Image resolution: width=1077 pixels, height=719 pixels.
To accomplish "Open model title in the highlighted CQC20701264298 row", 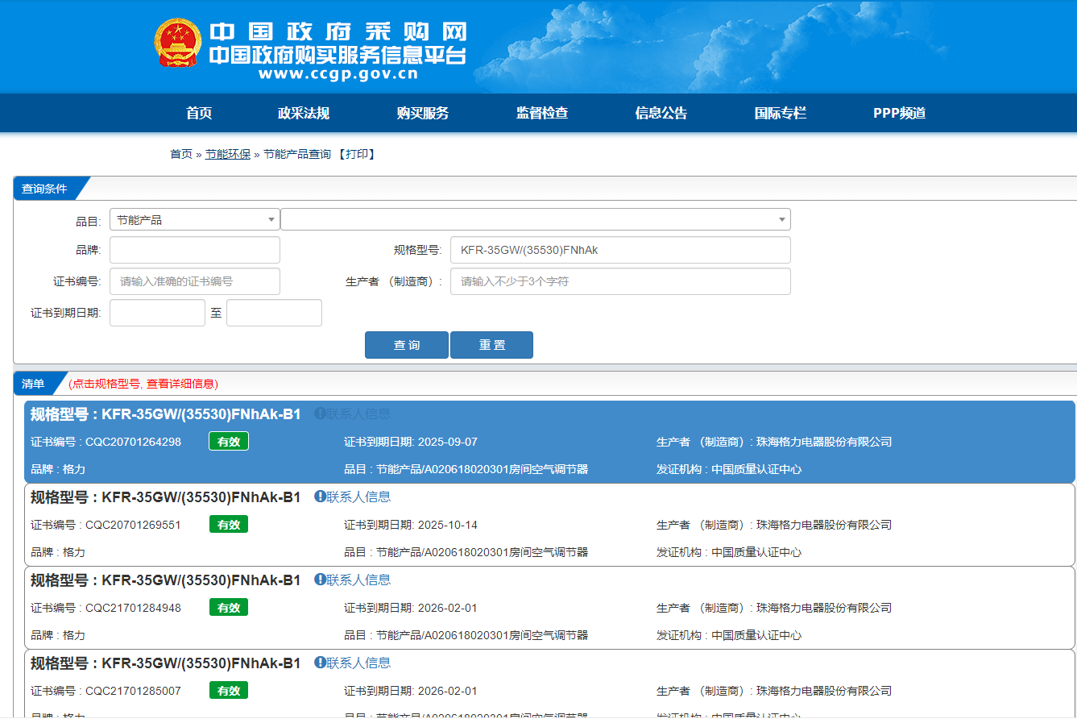I will 166,414.
